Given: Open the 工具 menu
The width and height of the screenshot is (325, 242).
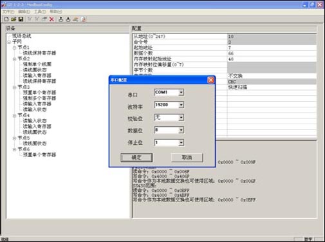Looking at the screenshot, I should pos(40,12).
